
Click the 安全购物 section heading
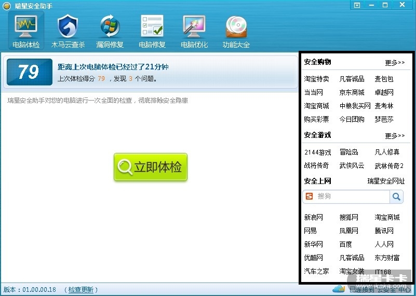317,62
